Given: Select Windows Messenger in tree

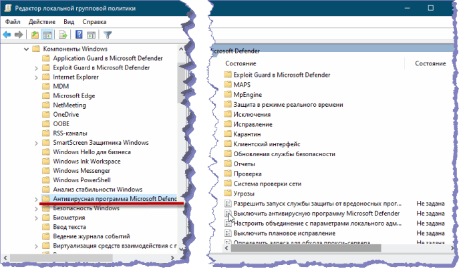Looking at the screenshot, I should tap(82, 171).
